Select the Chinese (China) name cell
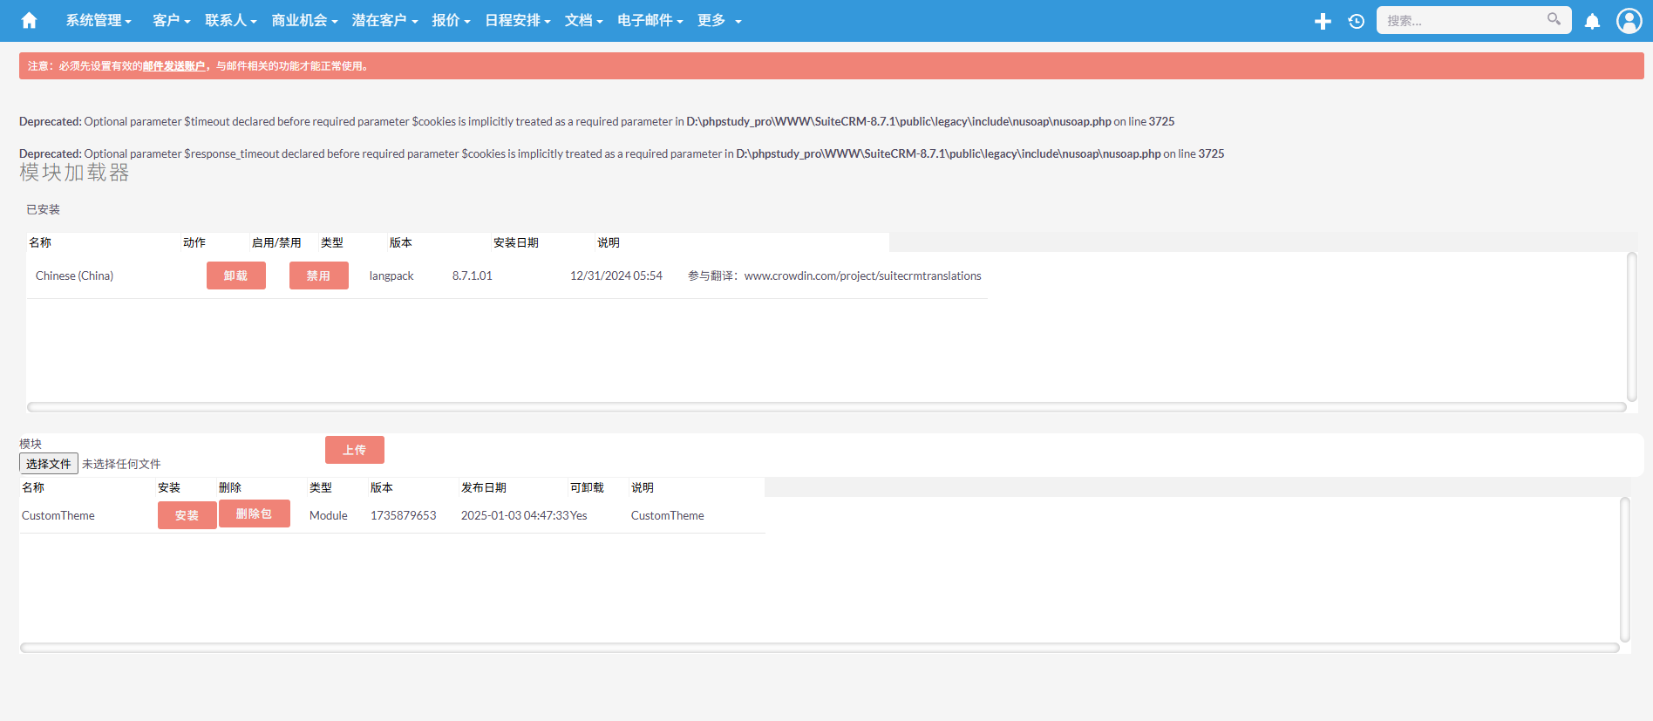The image size is (1653, 721). coord(75,275)
